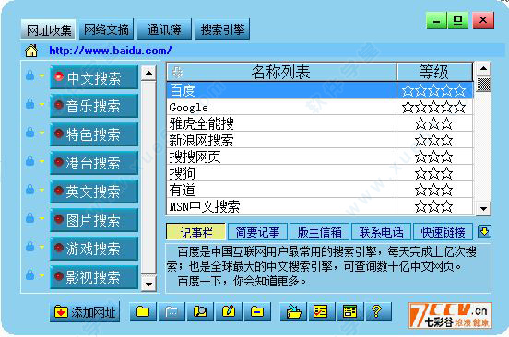Select the 搜狗 row
The height and width of the screenshot is (337, 509).
point(320,173)
